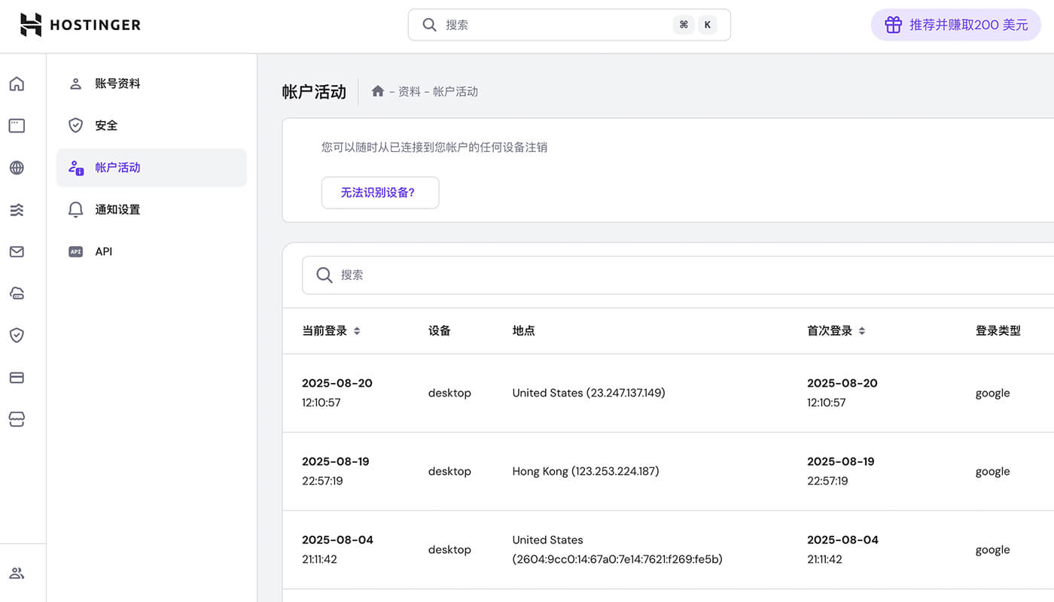
Task: Click the gift icon in referral banner
Action: click(x=893, y=25)
